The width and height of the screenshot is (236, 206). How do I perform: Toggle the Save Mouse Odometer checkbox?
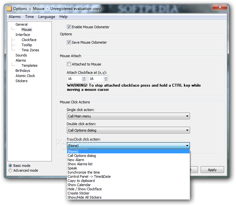coord(69,42)
